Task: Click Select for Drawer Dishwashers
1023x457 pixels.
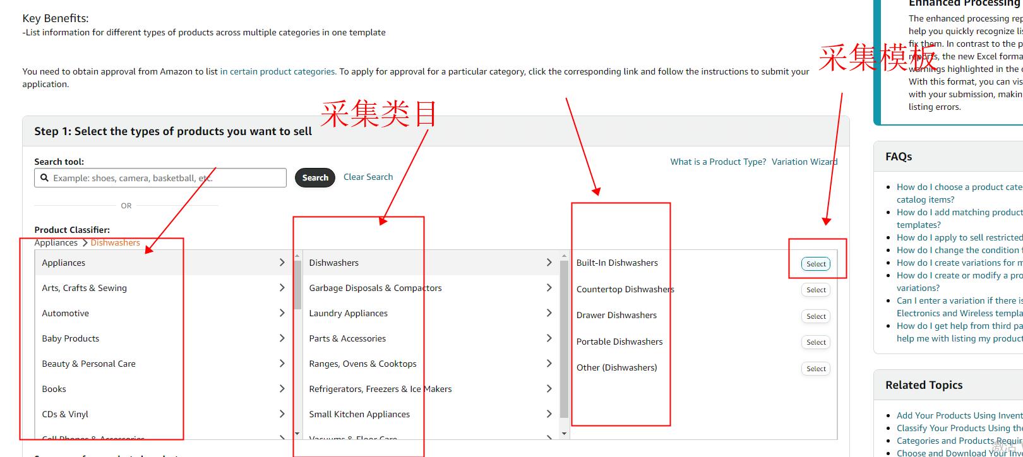Action: 816,316
